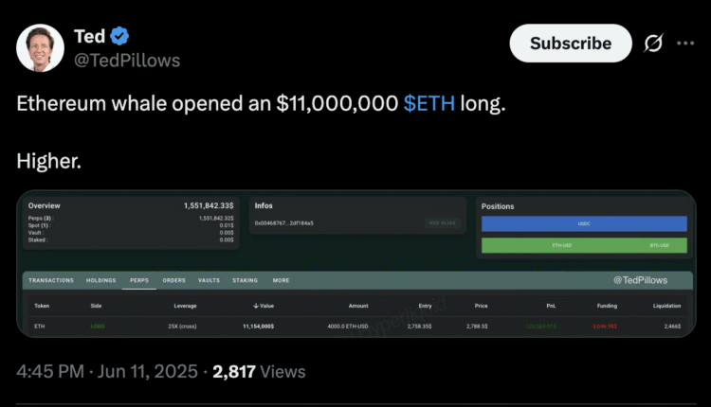Open the Perps tab

139,280
